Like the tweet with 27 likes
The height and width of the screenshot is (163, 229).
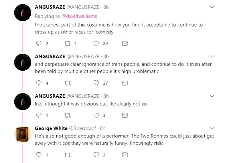click(96, 83)
